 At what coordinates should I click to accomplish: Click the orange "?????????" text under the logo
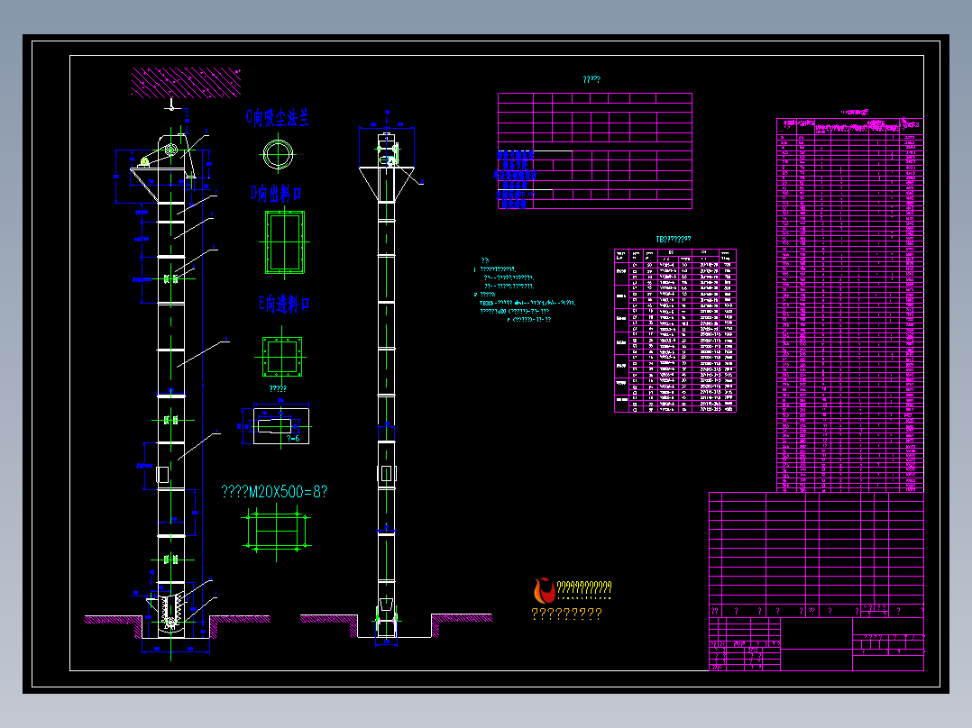(x=566, y=614)
